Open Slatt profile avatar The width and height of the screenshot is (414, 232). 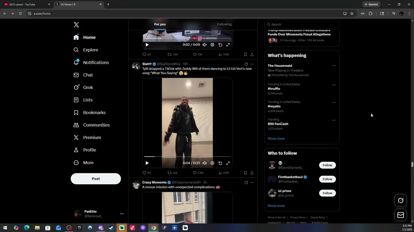click(x=136, y=66)
